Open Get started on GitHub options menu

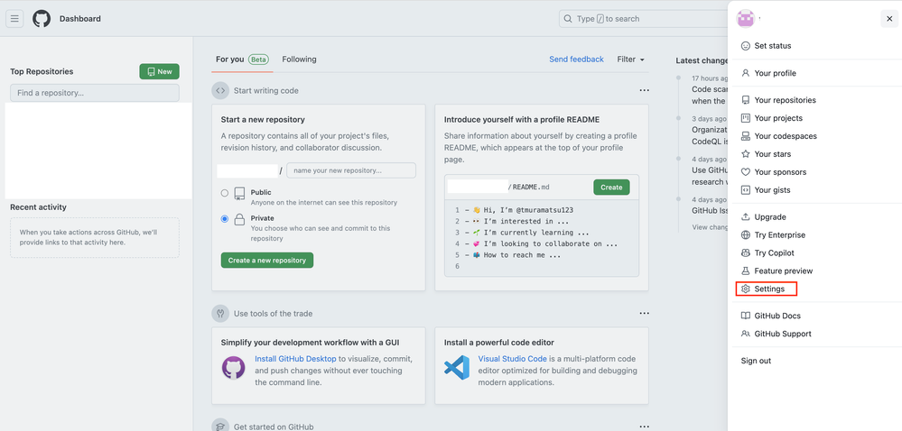(645, 426)
